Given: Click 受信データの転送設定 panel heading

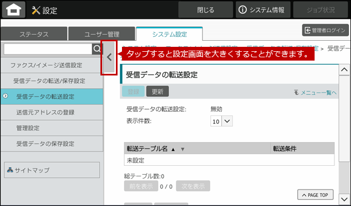Looking at the screenshot, I should pyautogui.click(x=162, y=74).
